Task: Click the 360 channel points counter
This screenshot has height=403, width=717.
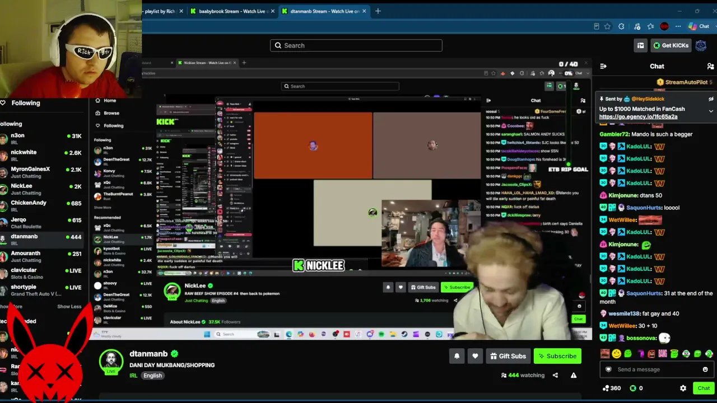Action: [611, 388]
